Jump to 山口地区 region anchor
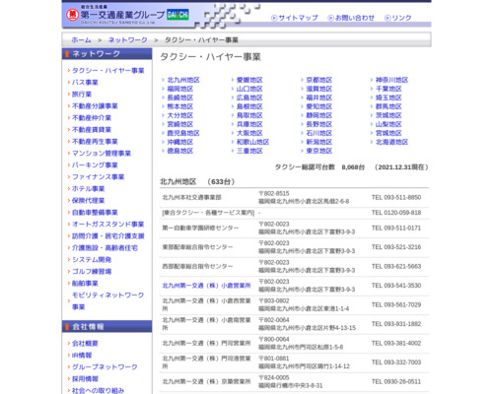The height and width of the screenshot is (394, 493). [x=249, y=89]
